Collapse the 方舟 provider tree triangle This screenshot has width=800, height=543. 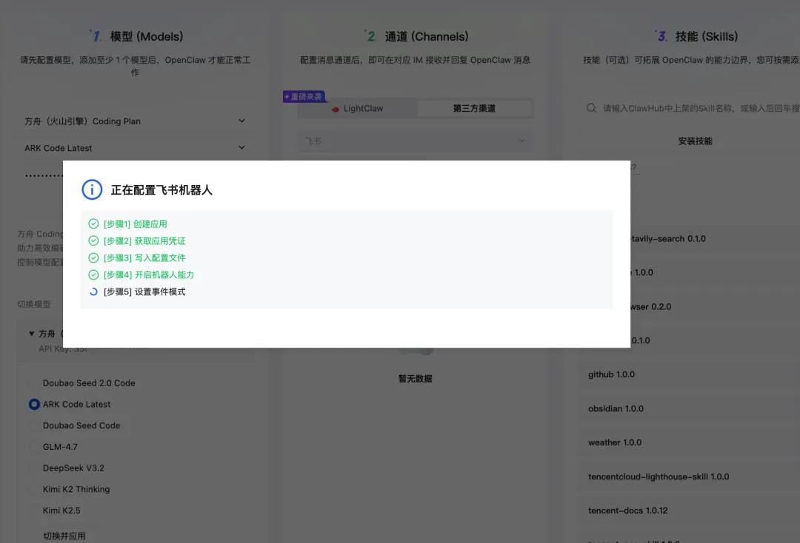coord(32,334)
